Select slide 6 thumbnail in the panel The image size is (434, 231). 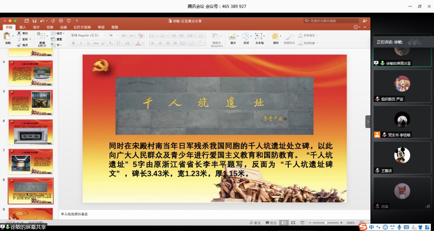[31, 132]
